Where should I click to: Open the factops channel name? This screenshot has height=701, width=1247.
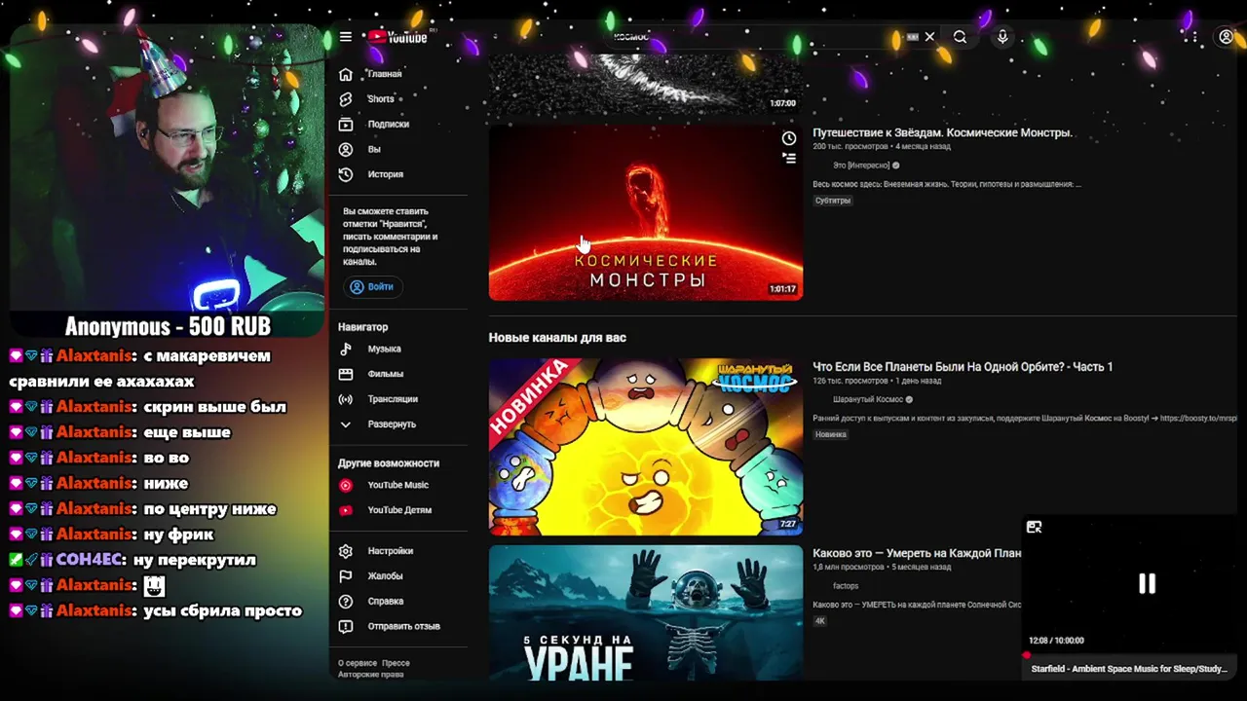click(x=846, y=586)
